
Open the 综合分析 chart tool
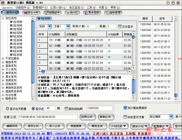(31, 12)
